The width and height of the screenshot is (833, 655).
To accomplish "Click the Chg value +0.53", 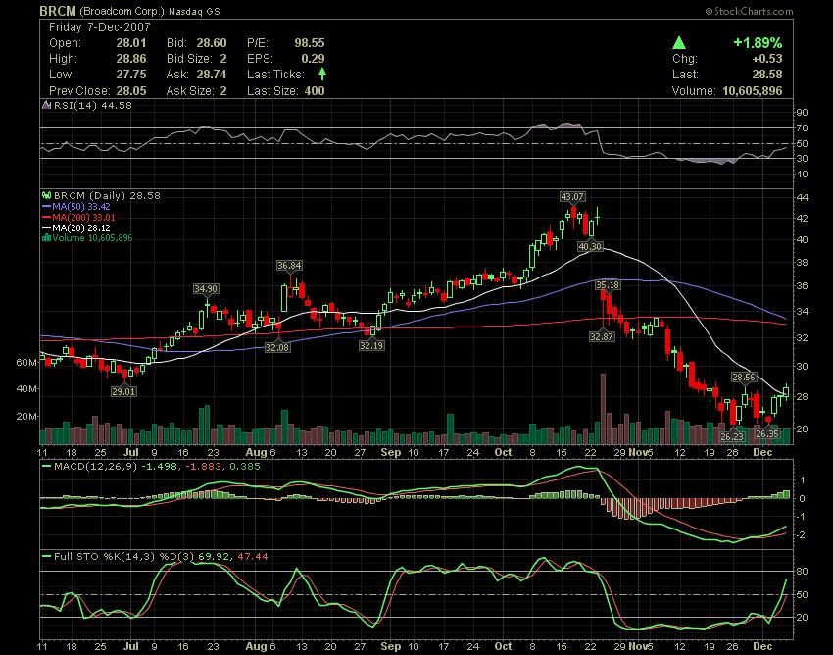I will coord(767,59).
